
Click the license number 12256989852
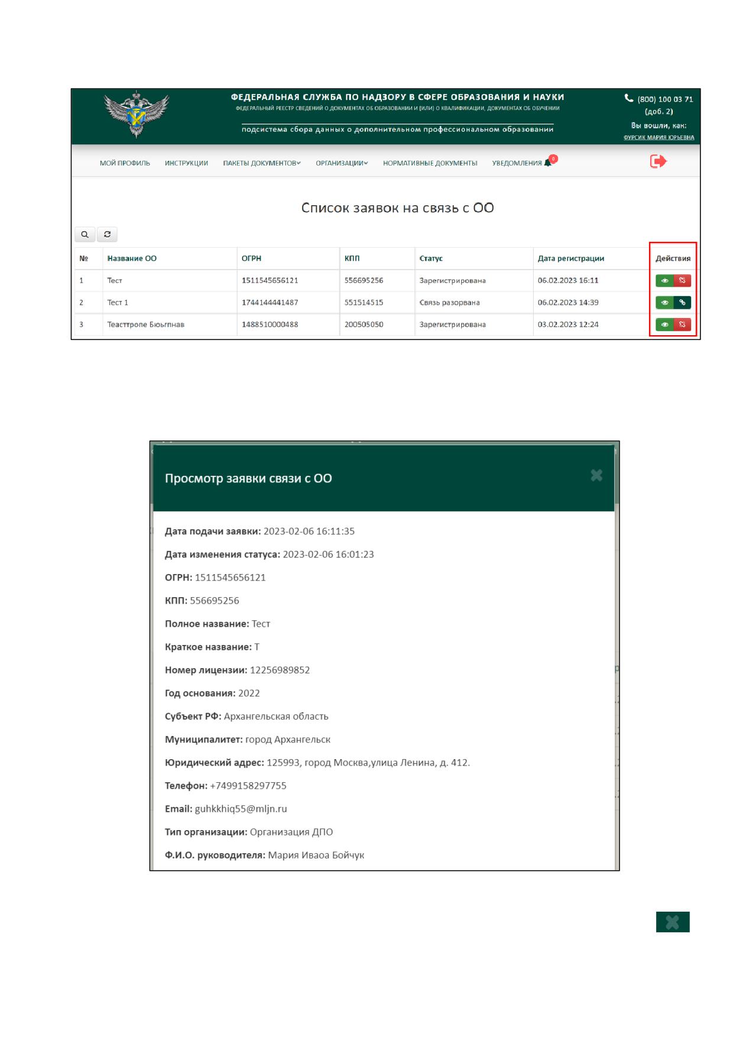click(280, 670)
